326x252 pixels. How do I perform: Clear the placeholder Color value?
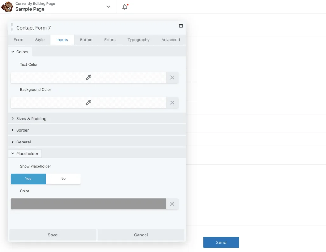coord(172,204)
